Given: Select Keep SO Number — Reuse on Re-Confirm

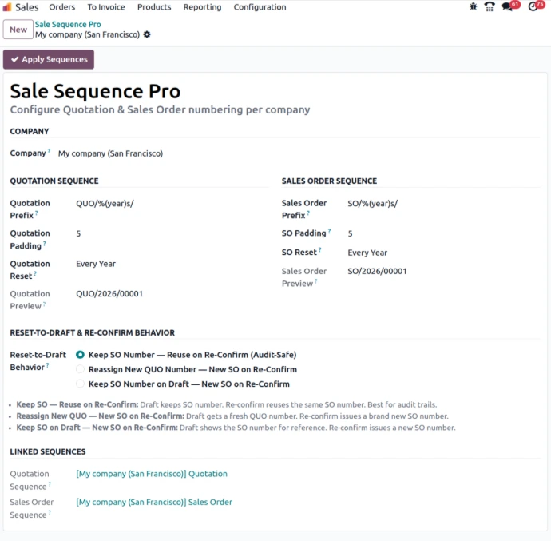Looking at the screenshot, I should (80, 355).
